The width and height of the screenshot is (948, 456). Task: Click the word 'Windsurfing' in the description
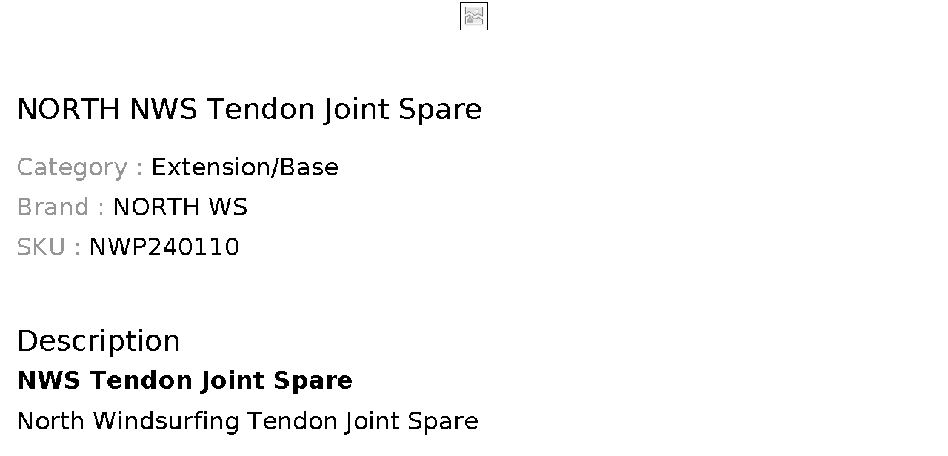coord(166,421)
